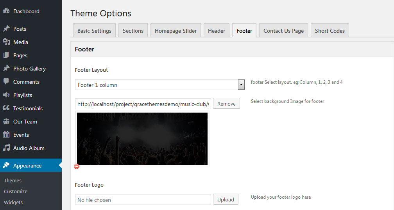Select the Footer tab

pyautogui.click(x=244, y=30)
